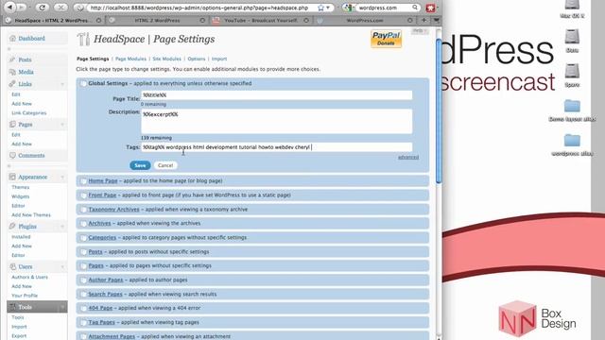Image resolution: width=605 pixels, height=340 pixels.
Task: Open a new tab with plus button
Action: (x=423, y=20)
